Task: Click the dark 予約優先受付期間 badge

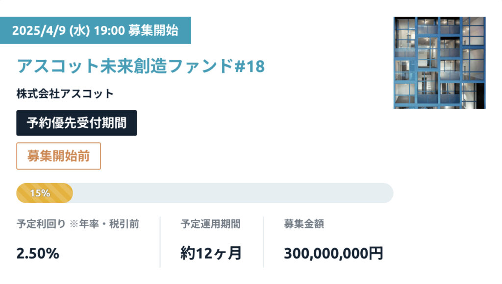Action: pos(76,123)
